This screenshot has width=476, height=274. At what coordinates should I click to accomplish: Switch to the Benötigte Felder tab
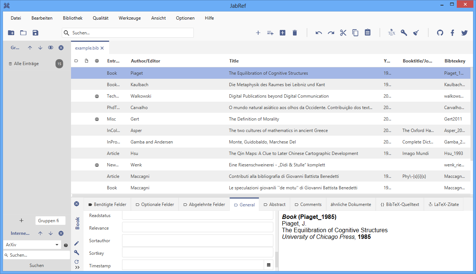(x=107, y=204)
